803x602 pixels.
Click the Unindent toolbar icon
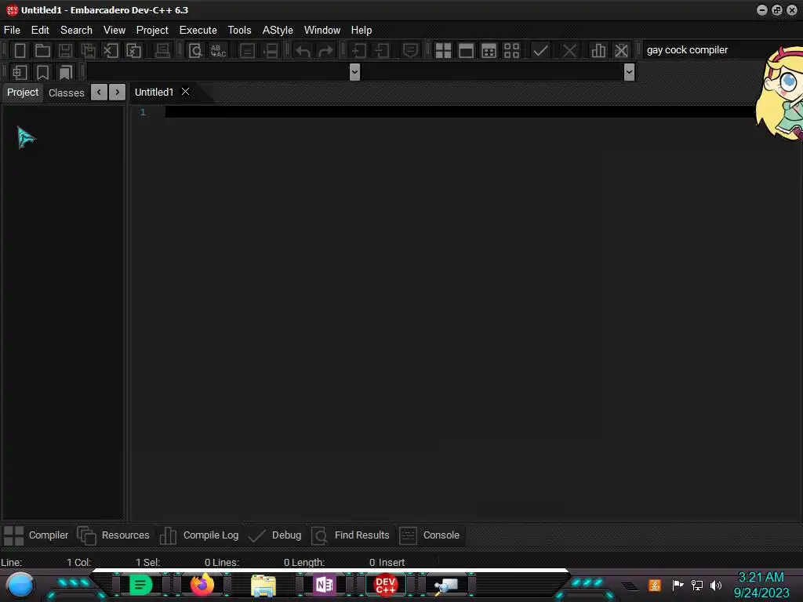(x=382, y=50)
